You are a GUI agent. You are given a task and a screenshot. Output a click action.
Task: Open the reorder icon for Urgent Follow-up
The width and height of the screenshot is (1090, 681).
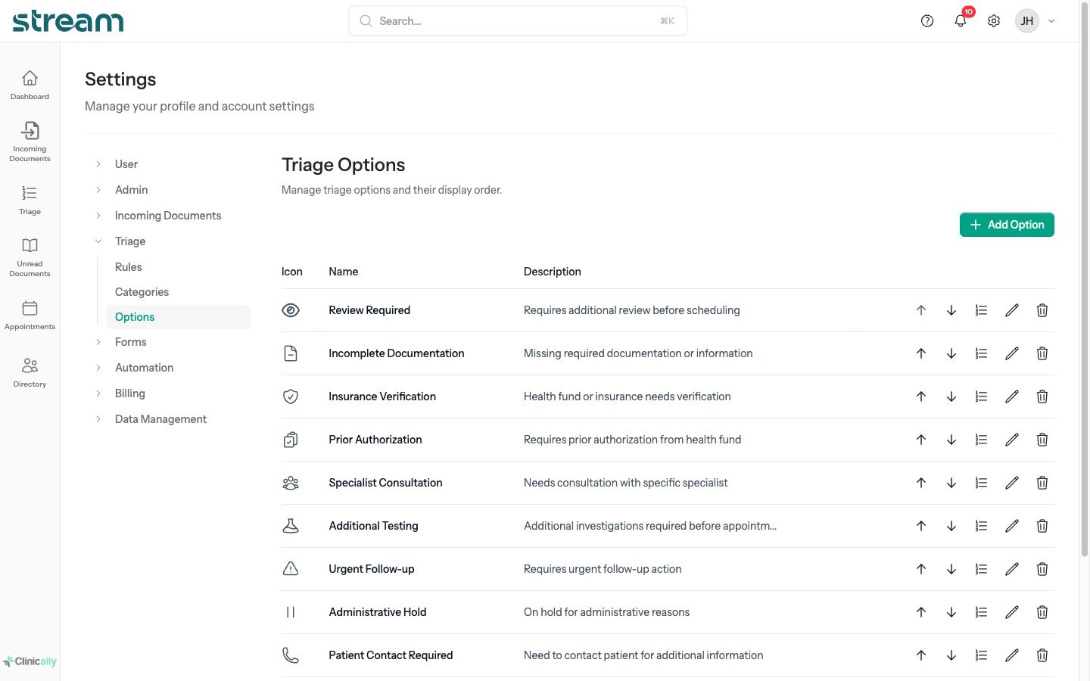[982, 568]
